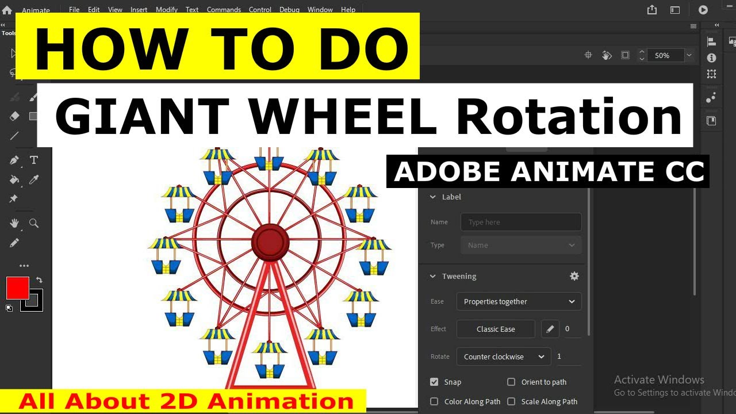
Task: Collapse the Tweening section
Action: pos(433,276)
